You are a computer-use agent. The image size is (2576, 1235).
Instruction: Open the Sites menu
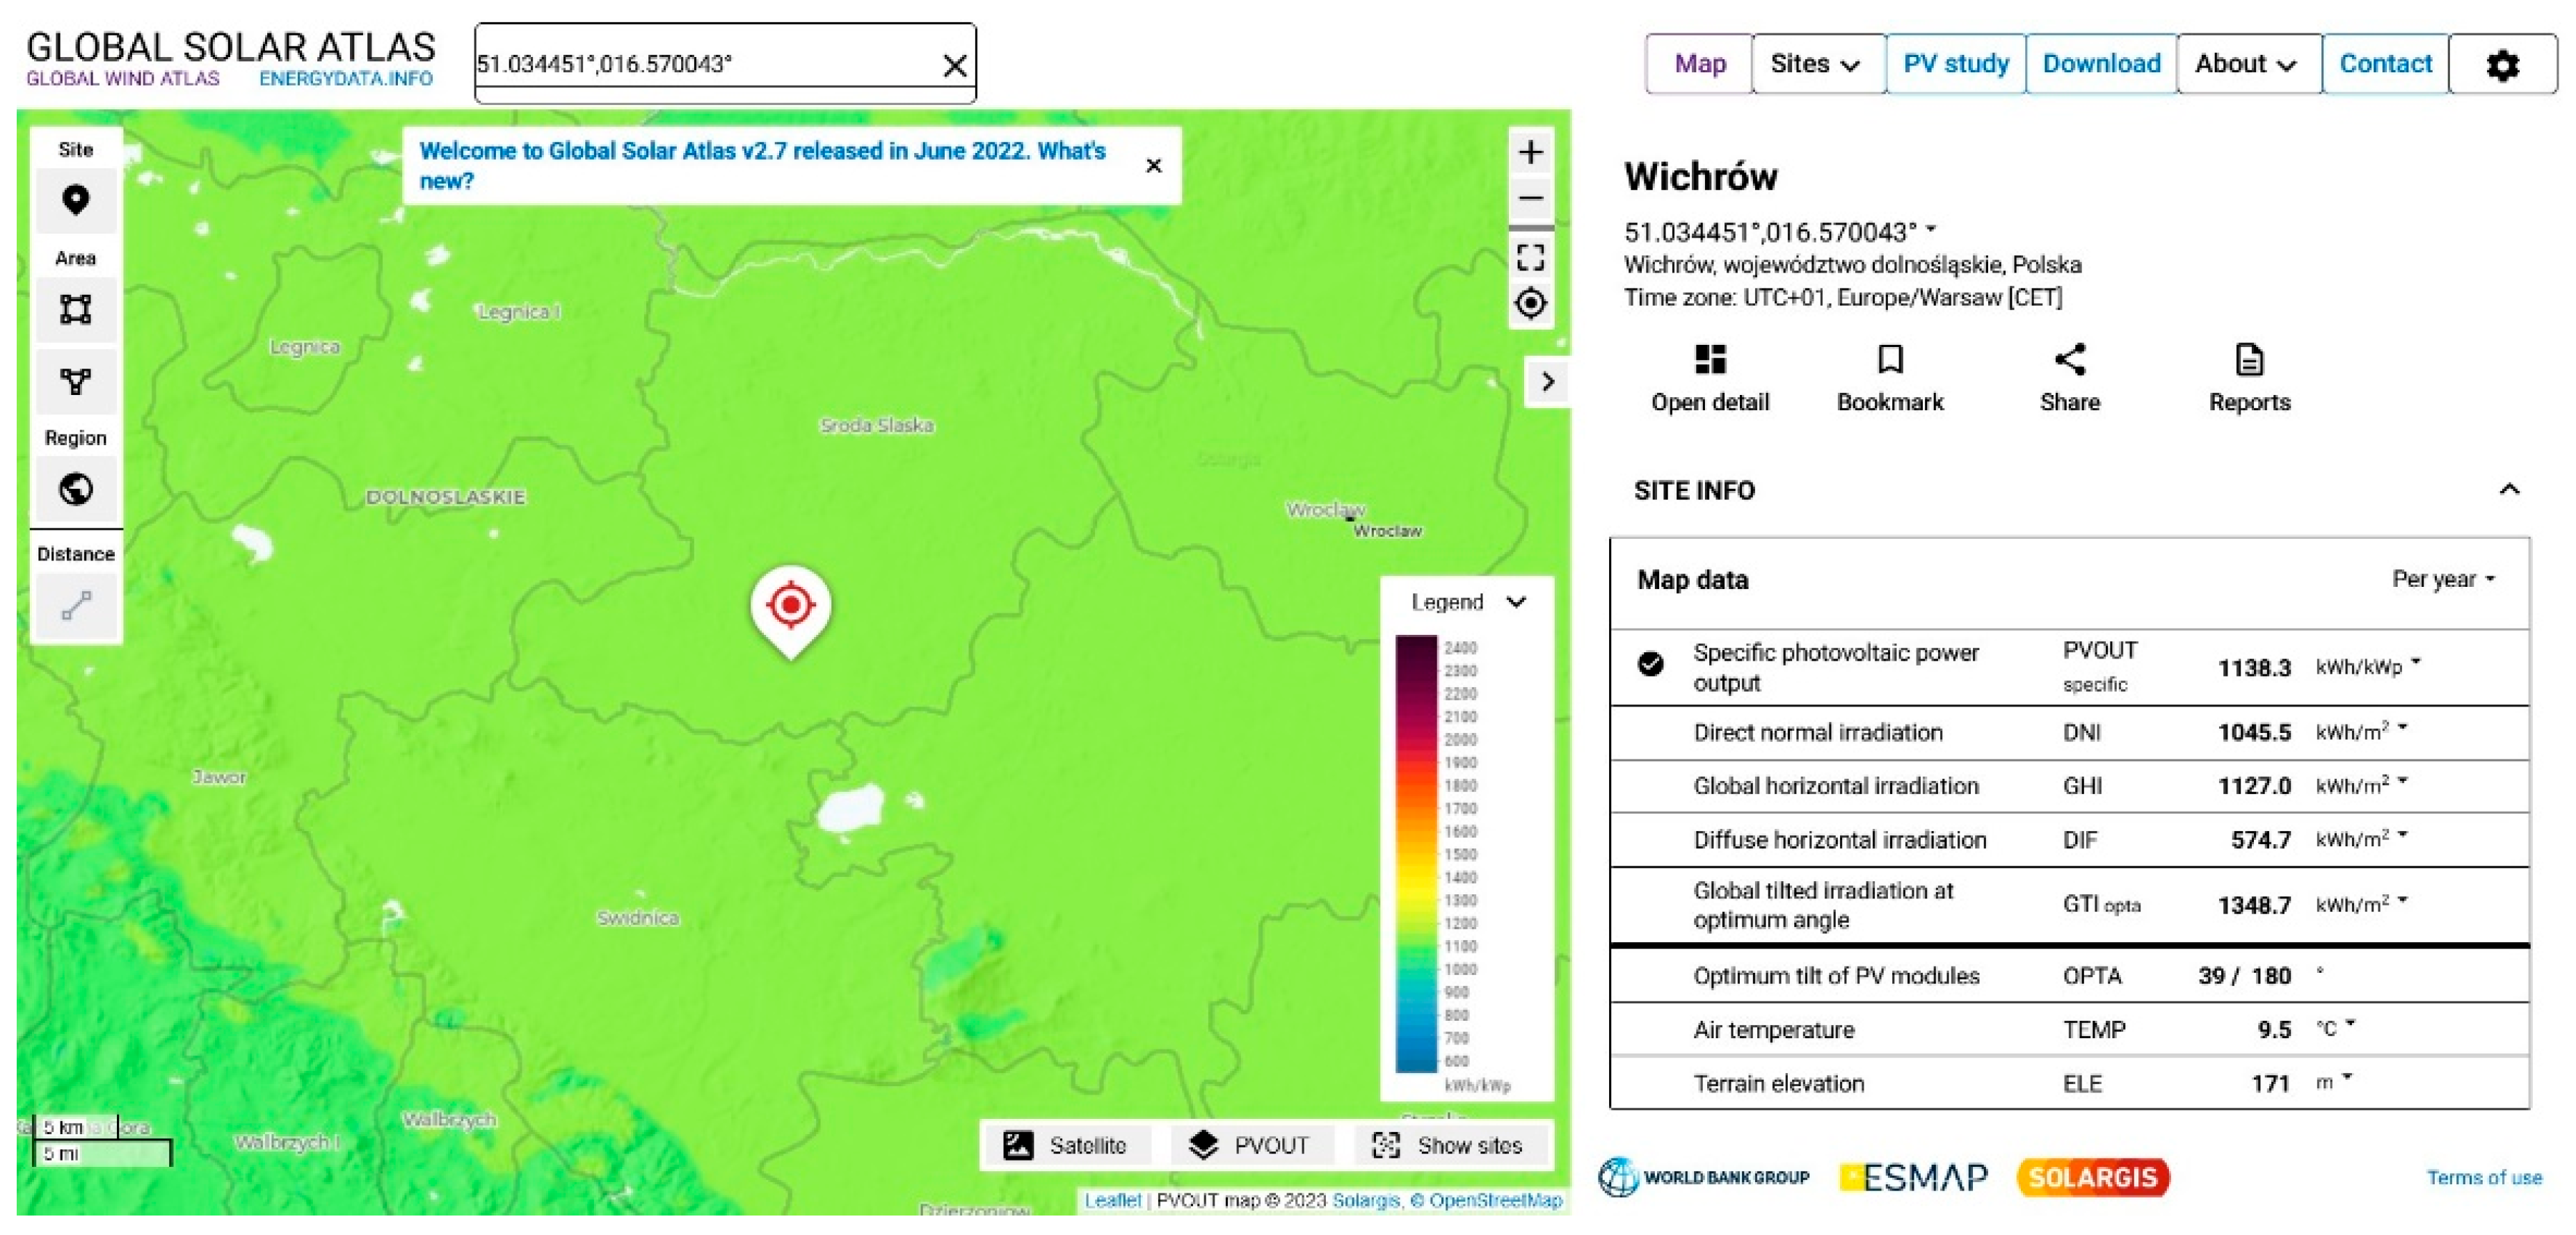(1815, 64)
